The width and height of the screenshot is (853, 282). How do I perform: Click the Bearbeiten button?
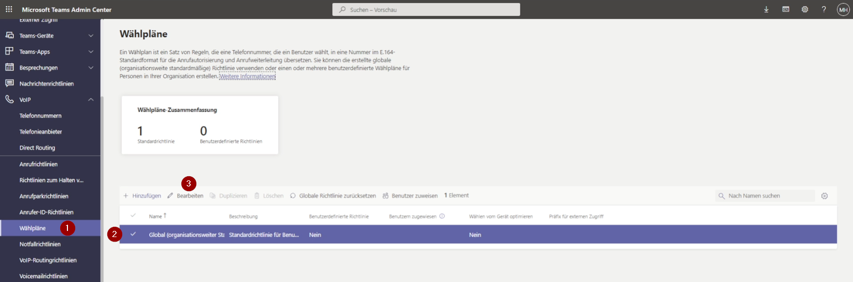[x=186, y=196]
